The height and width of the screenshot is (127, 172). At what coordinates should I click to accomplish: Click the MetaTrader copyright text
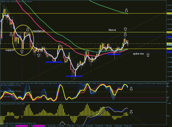tap(19, 123)
